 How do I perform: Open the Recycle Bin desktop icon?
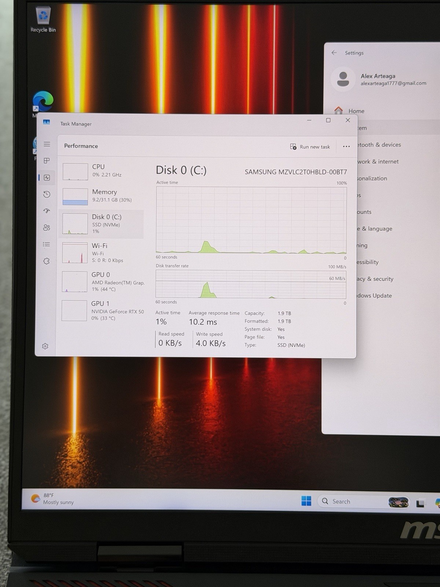43,19
